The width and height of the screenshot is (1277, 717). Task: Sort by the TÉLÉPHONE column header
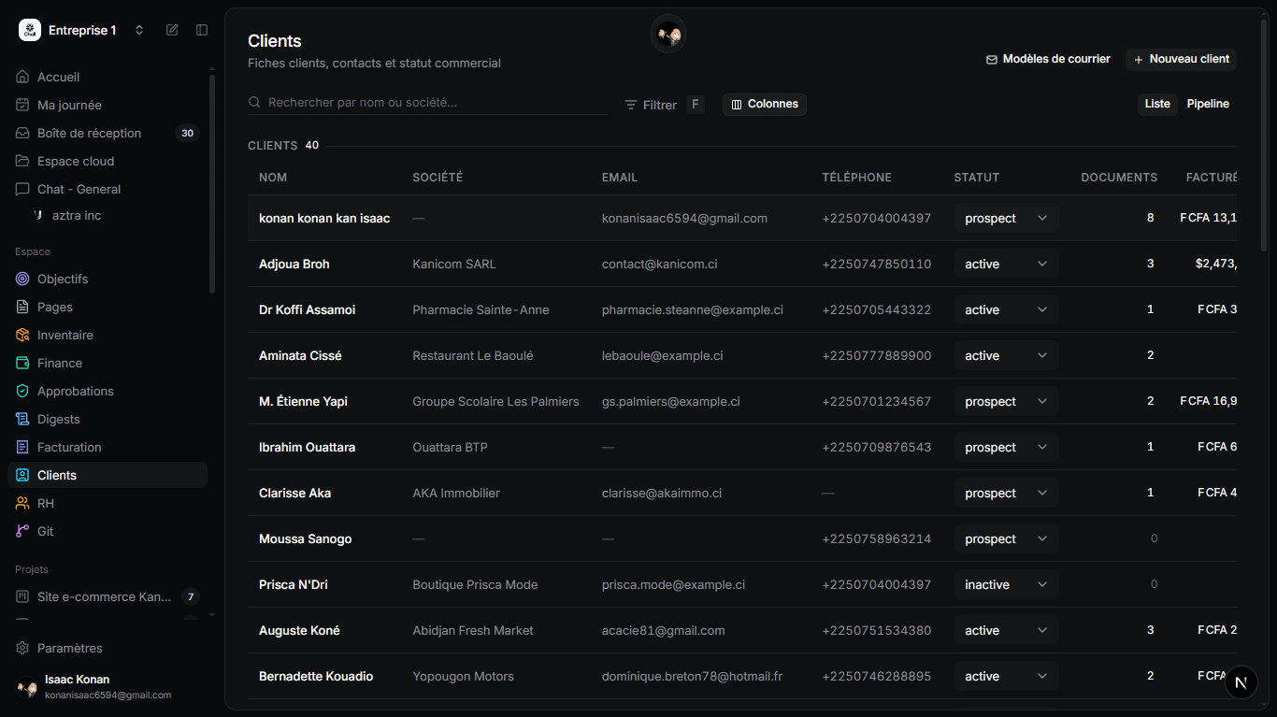857,177
